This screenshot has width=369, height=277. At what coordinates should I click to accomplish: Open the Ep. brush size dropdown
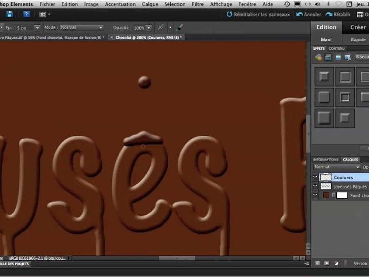[x=37, y=28]
